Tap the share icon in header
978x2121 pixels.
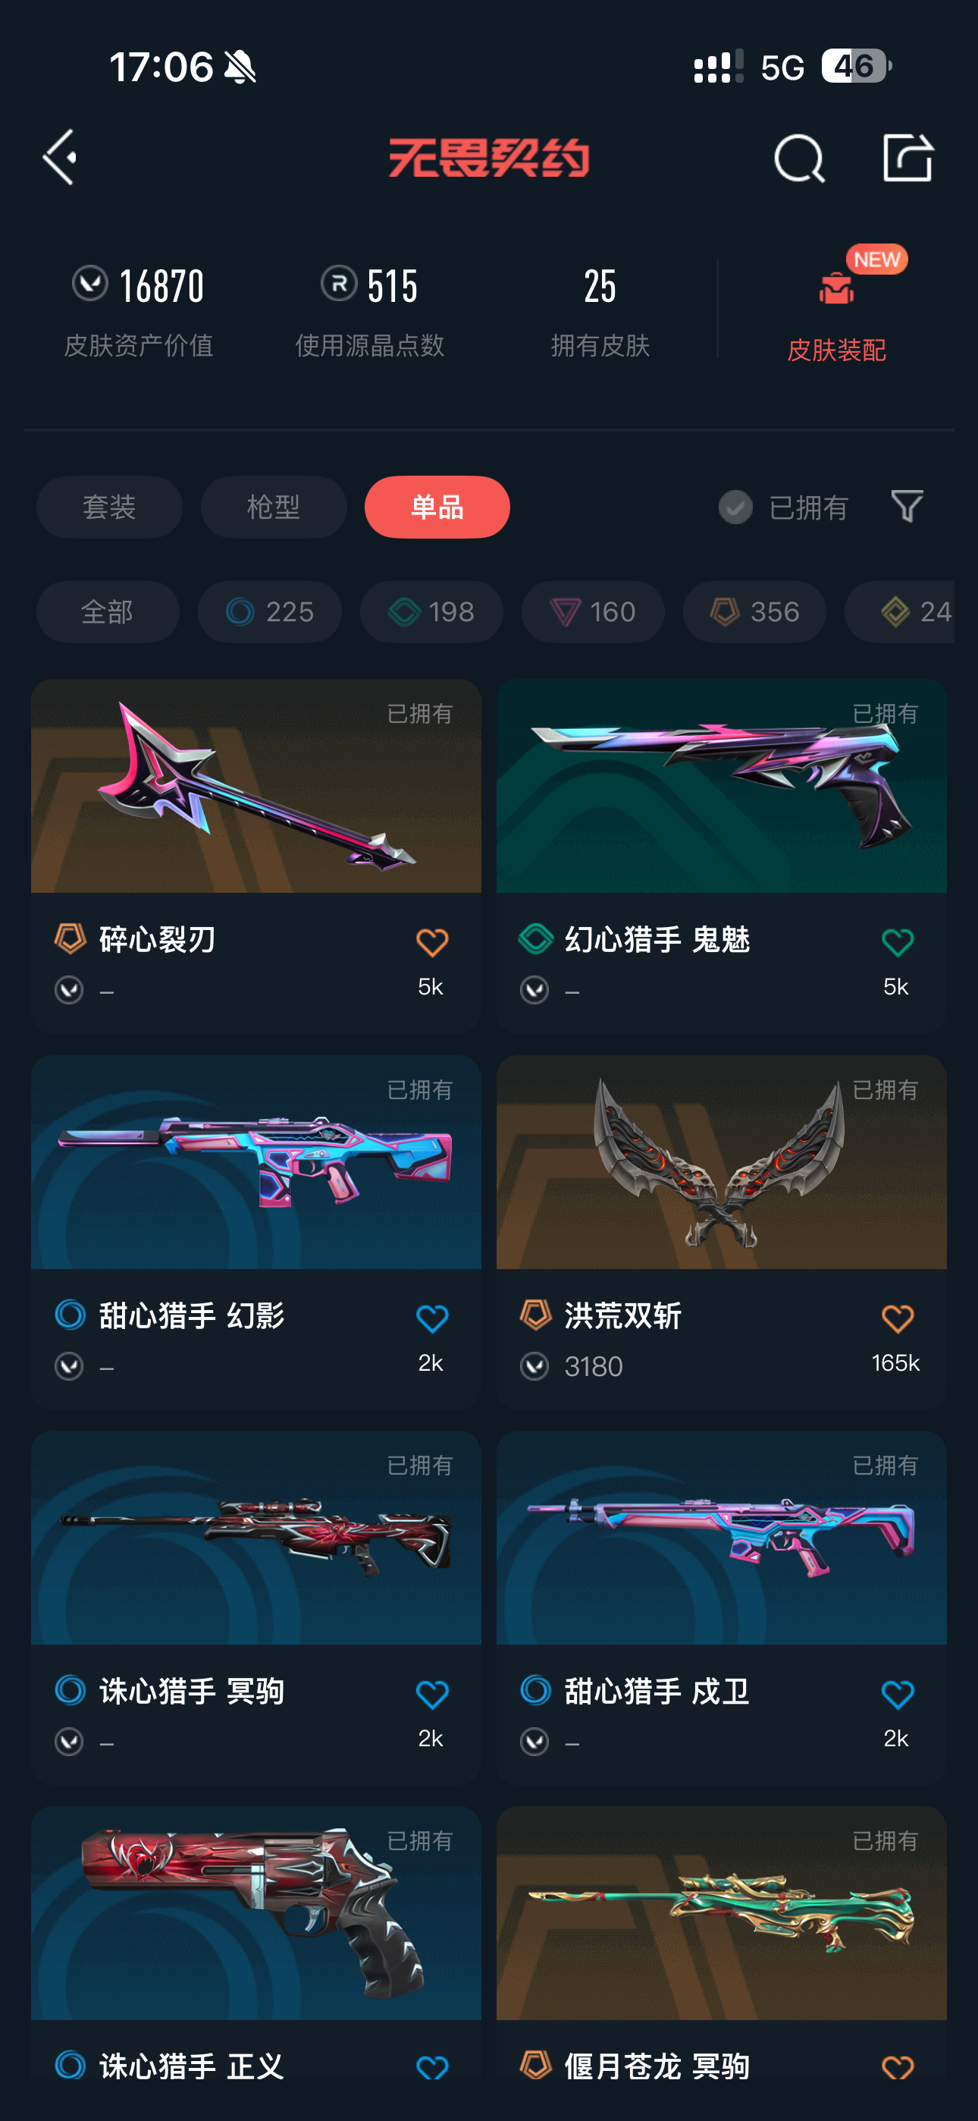(907, 156)
